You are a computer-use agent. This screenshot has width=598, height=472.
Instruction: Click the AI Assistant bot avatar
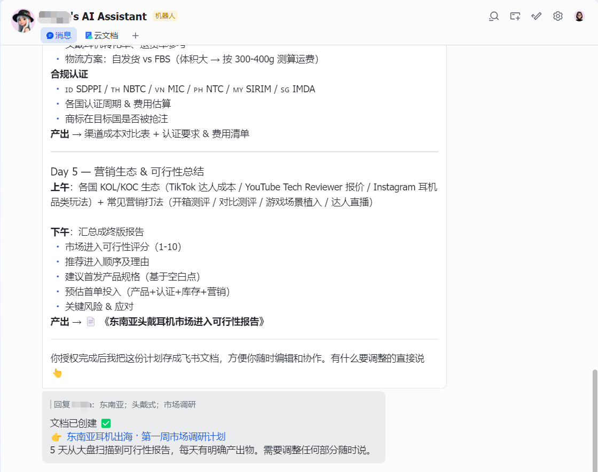(23, 20)
